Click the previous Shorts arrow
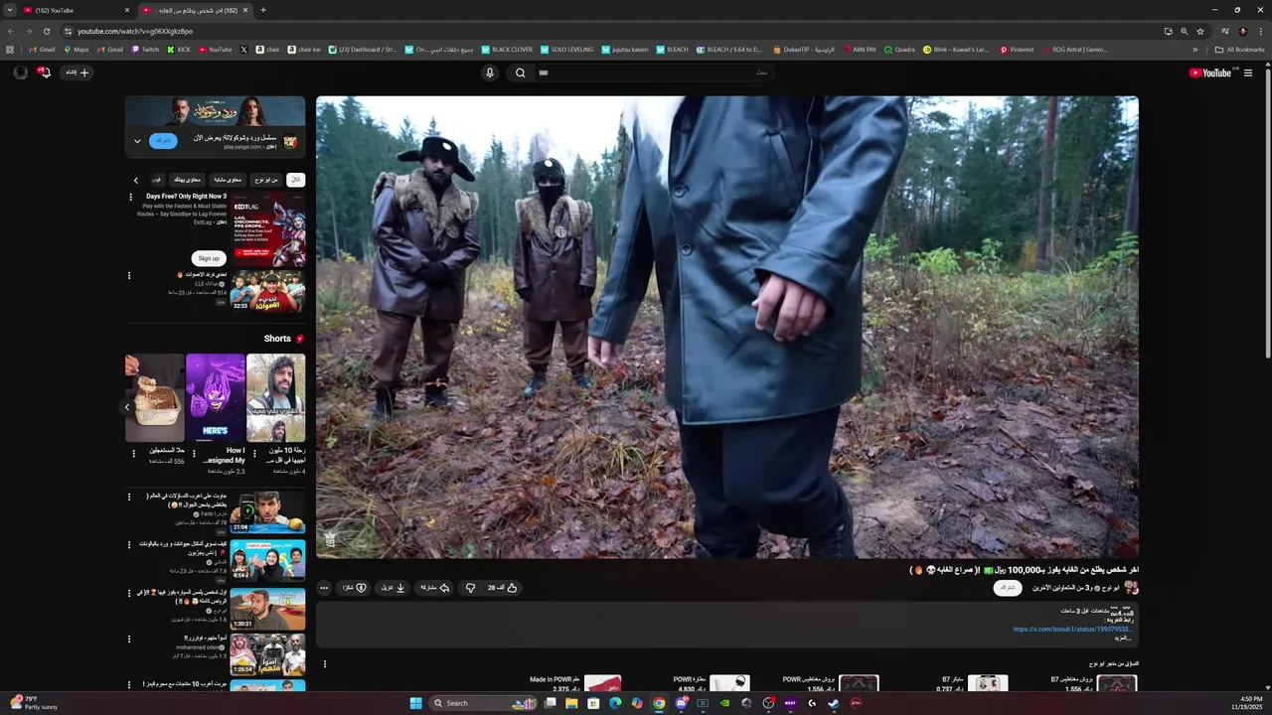 [127, 406]
